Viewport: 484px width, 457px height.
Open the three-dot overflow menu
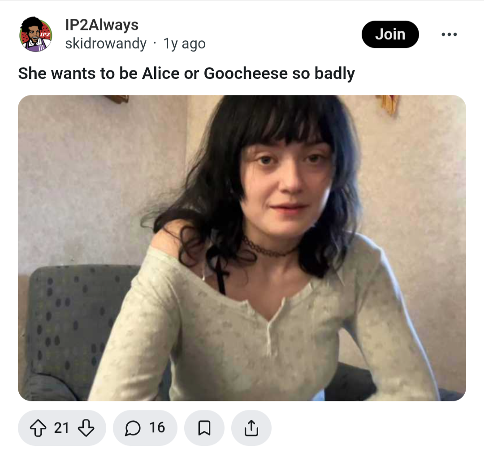click(449, 34)
